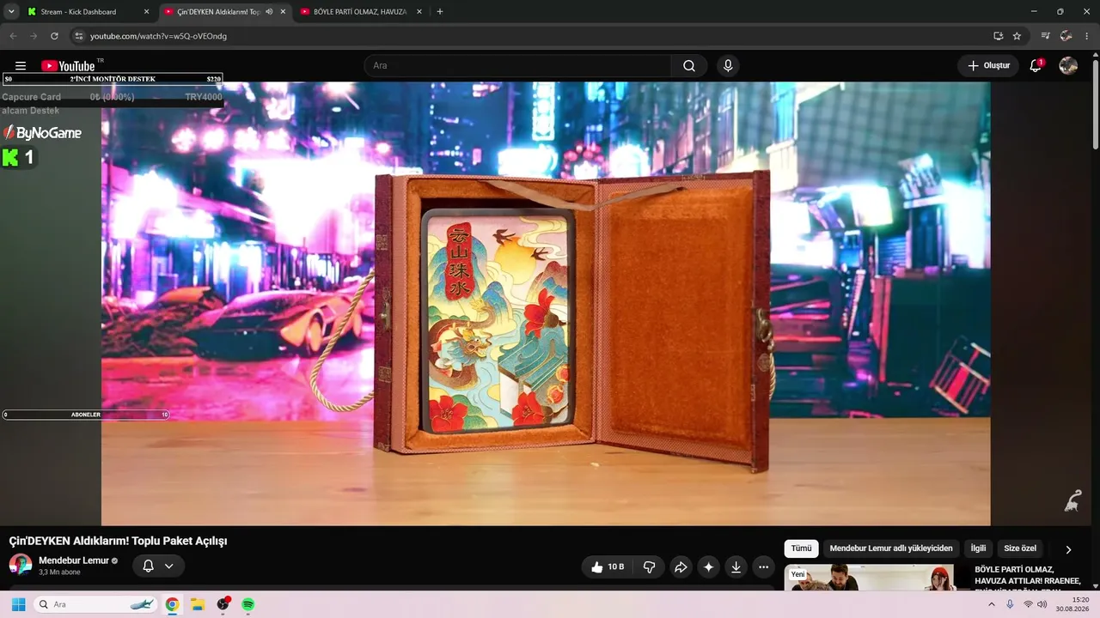Switch to the Stream - Kick Dashboard tab

[89, 12]
